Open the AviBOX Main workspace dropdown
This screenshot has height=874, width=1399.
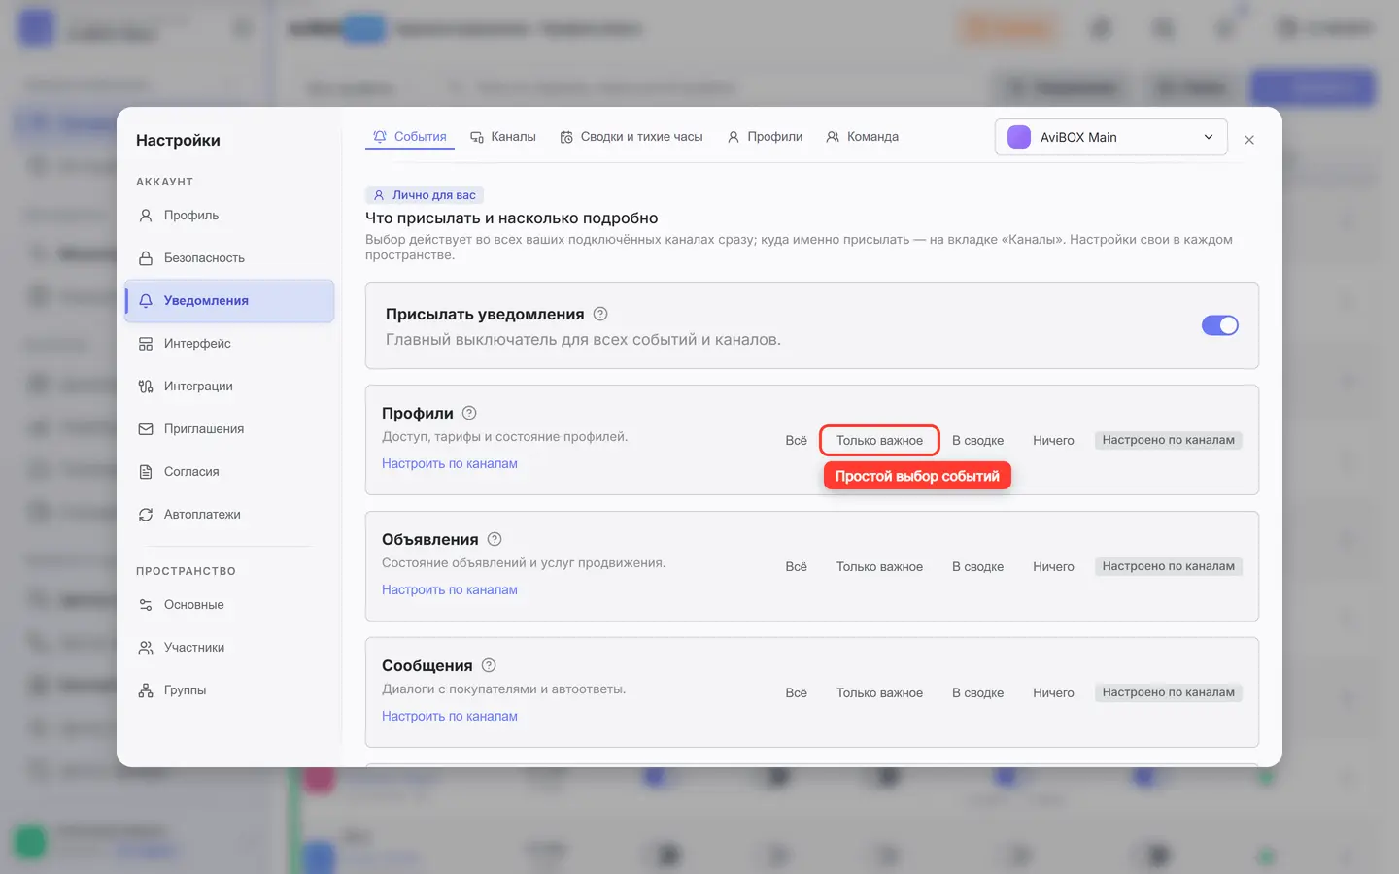[x=1111, y=137]
